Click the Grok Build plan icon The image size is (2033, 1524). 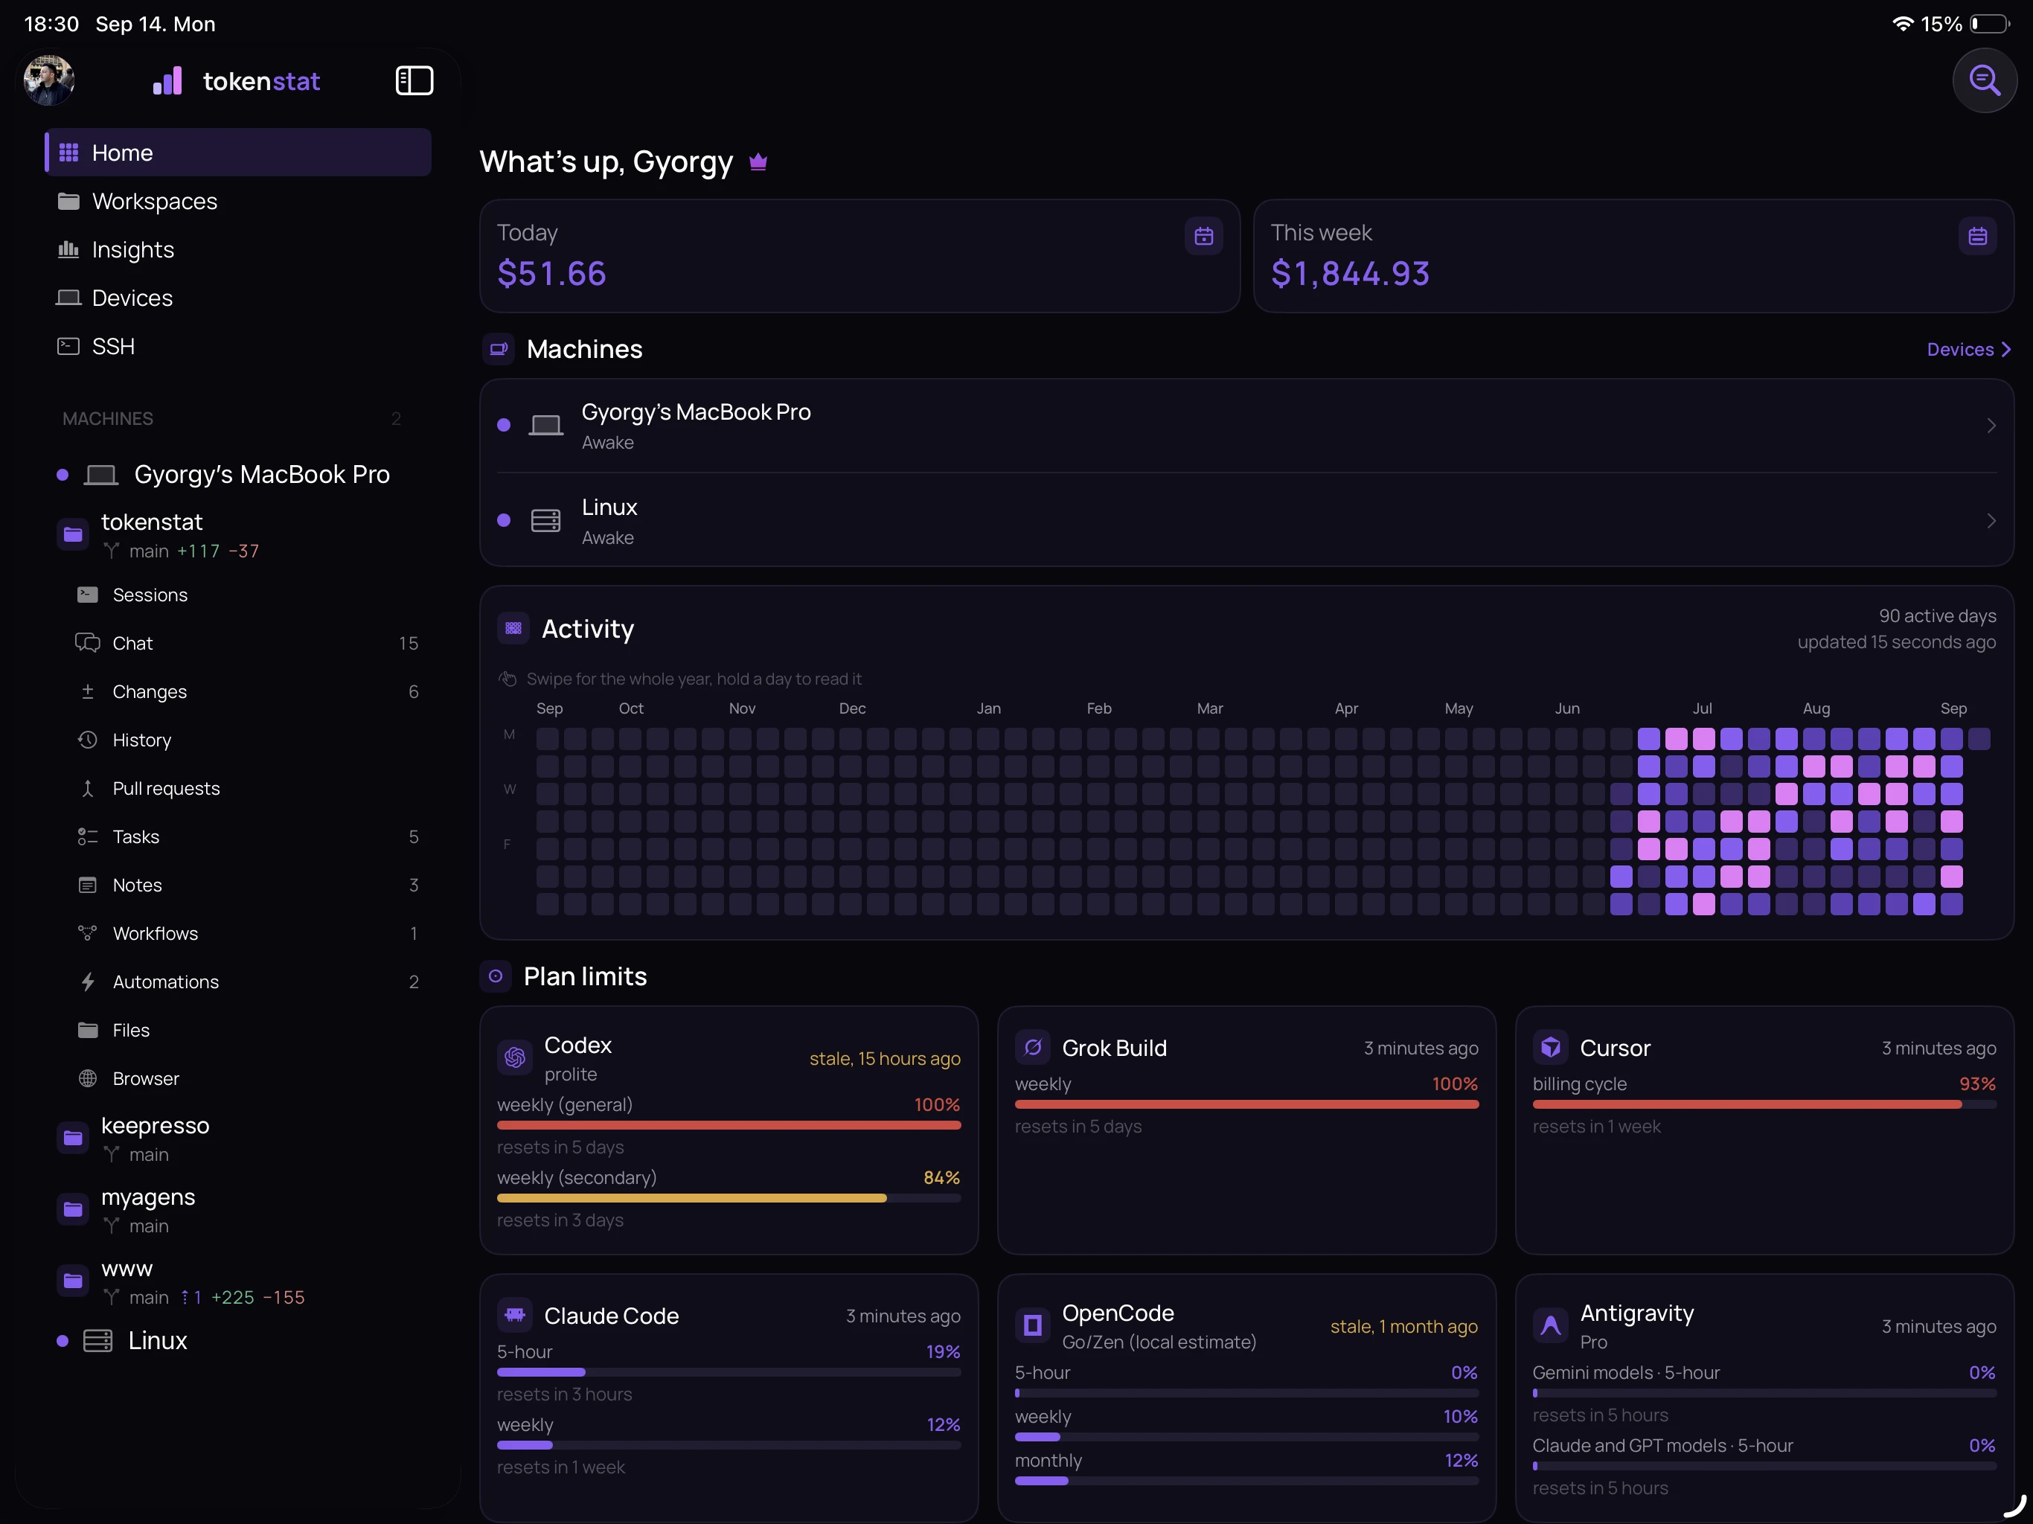click(1032, 1048)
